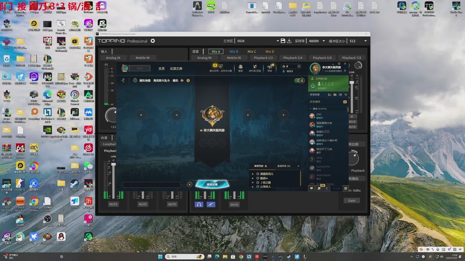Click the find match button in lobby
Screen dimensions: 465x261
click(212, 184)
